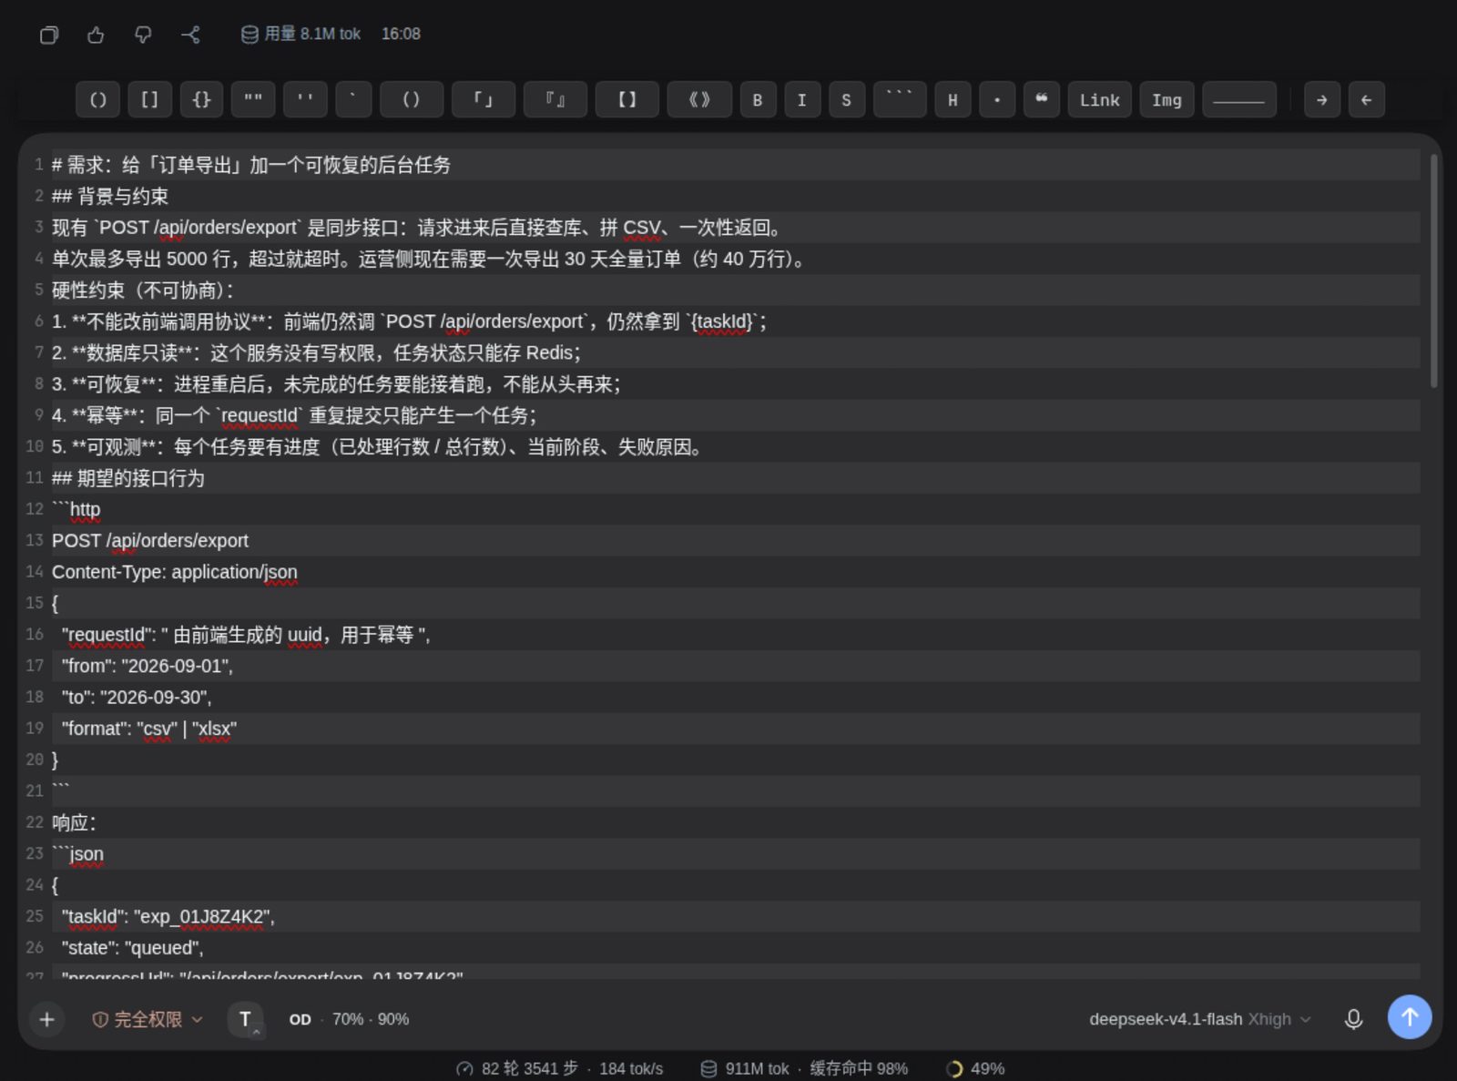The image size is (1457, 1081).
Task: Click line 22 text 响应：
Action: [74, 822]
